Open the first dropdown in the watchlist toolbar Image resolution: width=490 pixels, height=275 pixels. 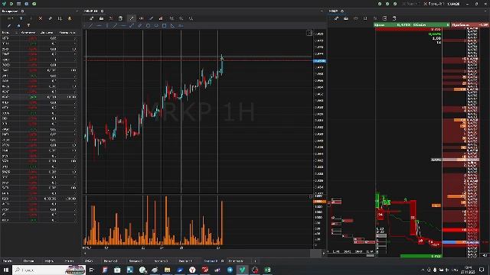[10, 18]
